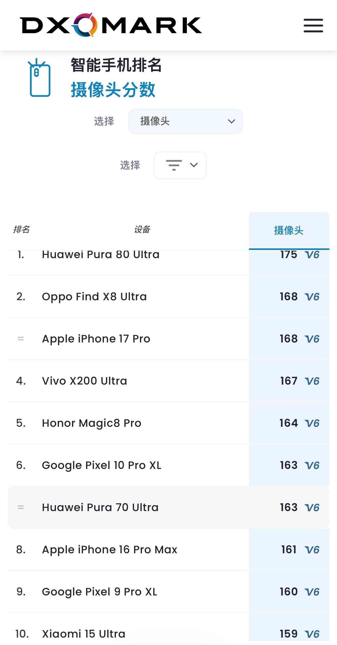Open the hamburger navigation menu
The height and width of the screenshot is (645, 337).
(313, 26)
